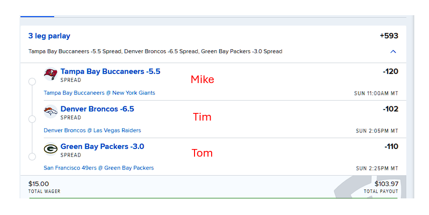The image size is (429, 215).
Task: Click the -110 Packers odds
Action: coord(391,147)
